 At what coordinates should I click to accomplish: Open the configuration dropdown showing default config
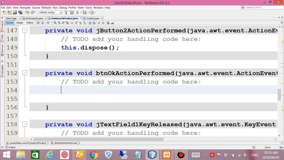tap(50, 12)
